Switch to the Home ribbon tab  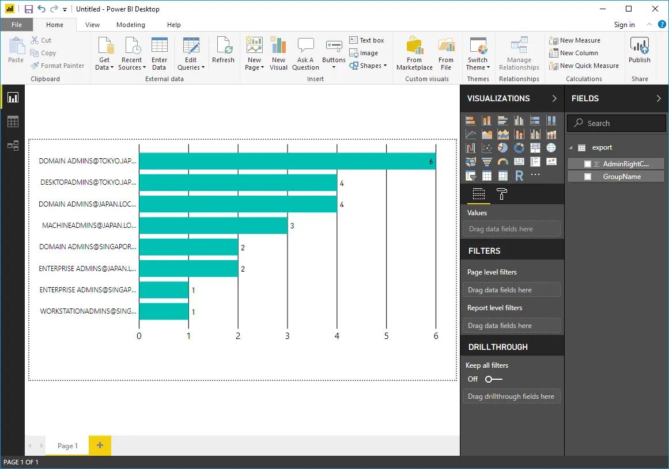[55, 25]
